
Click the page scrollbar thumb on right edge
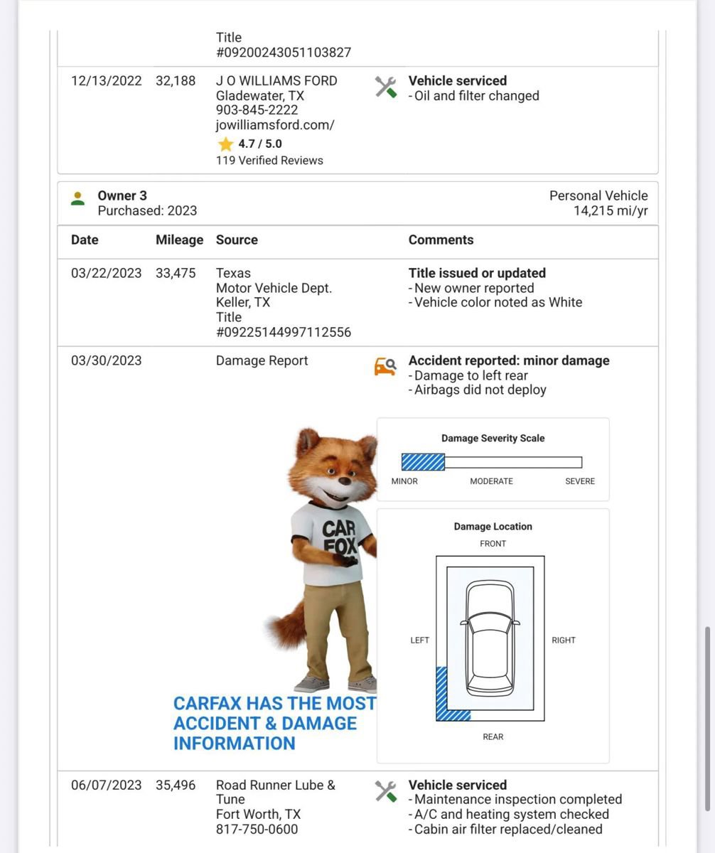[706, 718]
